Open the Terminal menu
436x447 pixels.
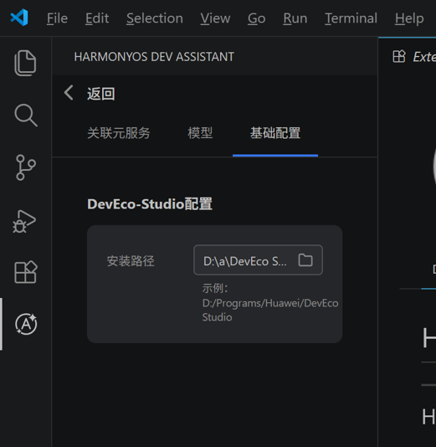tap(351, 18)
